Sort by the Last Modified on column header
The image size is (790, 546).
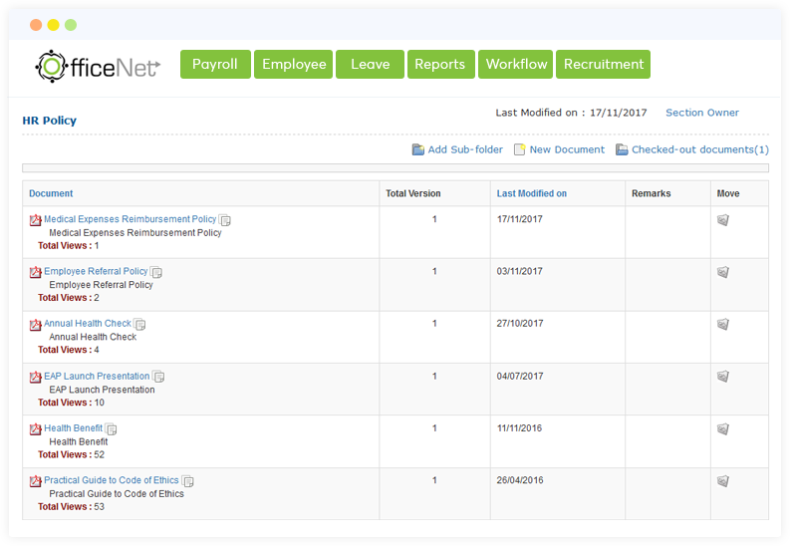coord(531,193)
